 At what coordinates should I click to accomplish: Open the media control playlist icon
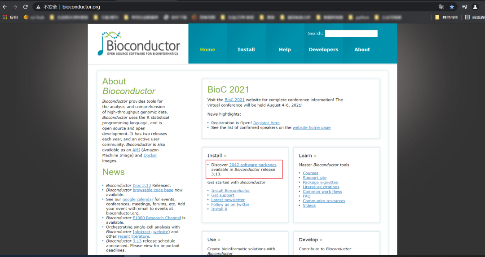[465, 7]
